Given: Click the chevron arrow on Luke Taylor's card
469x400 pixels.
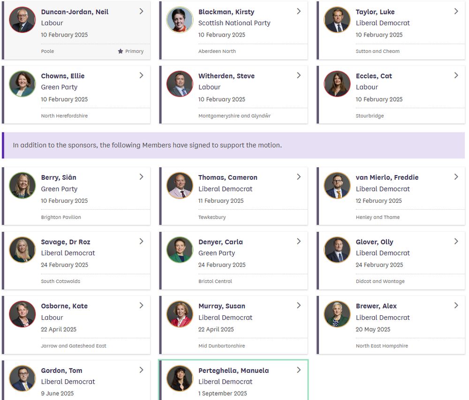Looking at the screenshot, I should [x=456, y=11].
